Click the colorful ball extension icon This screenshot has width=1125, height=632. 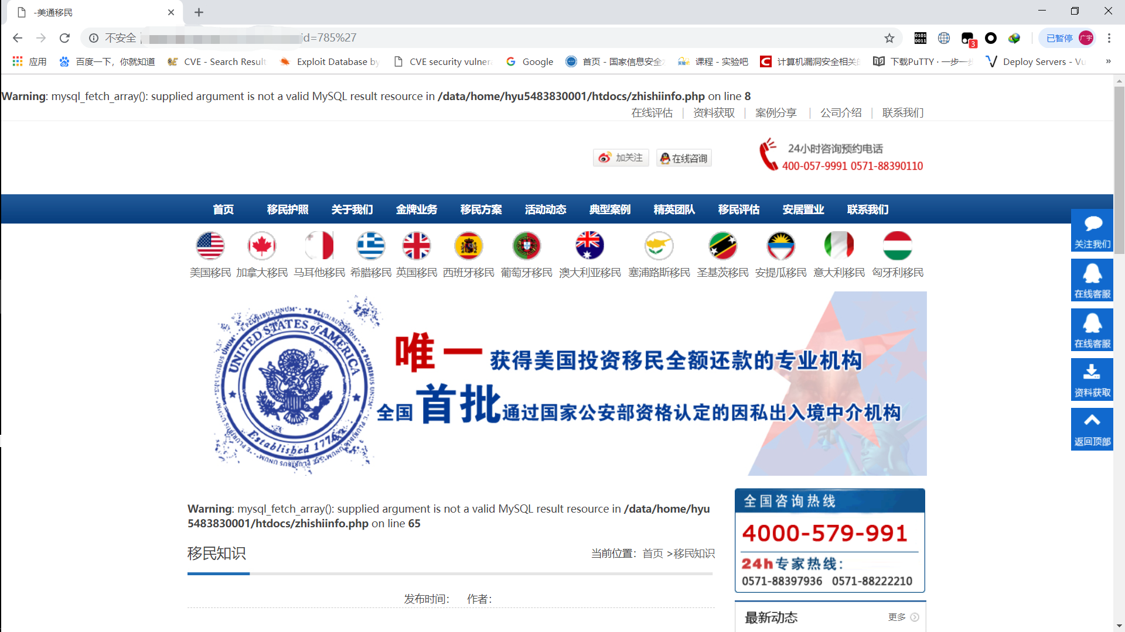[1014, 38]
